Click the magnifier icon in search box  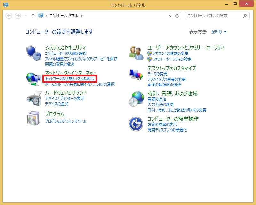point(245,15)
